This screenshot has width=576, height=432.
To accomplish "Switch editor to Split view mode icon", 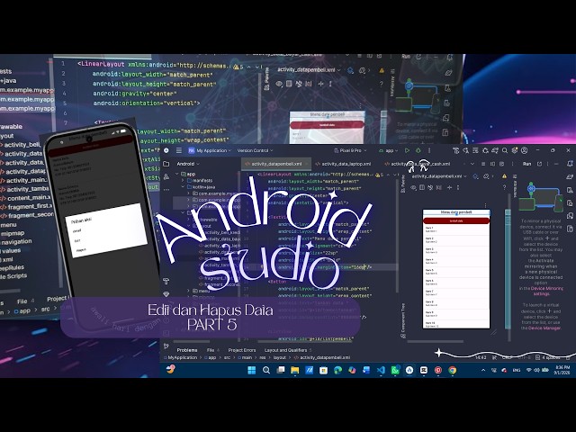I will (492, 164).
